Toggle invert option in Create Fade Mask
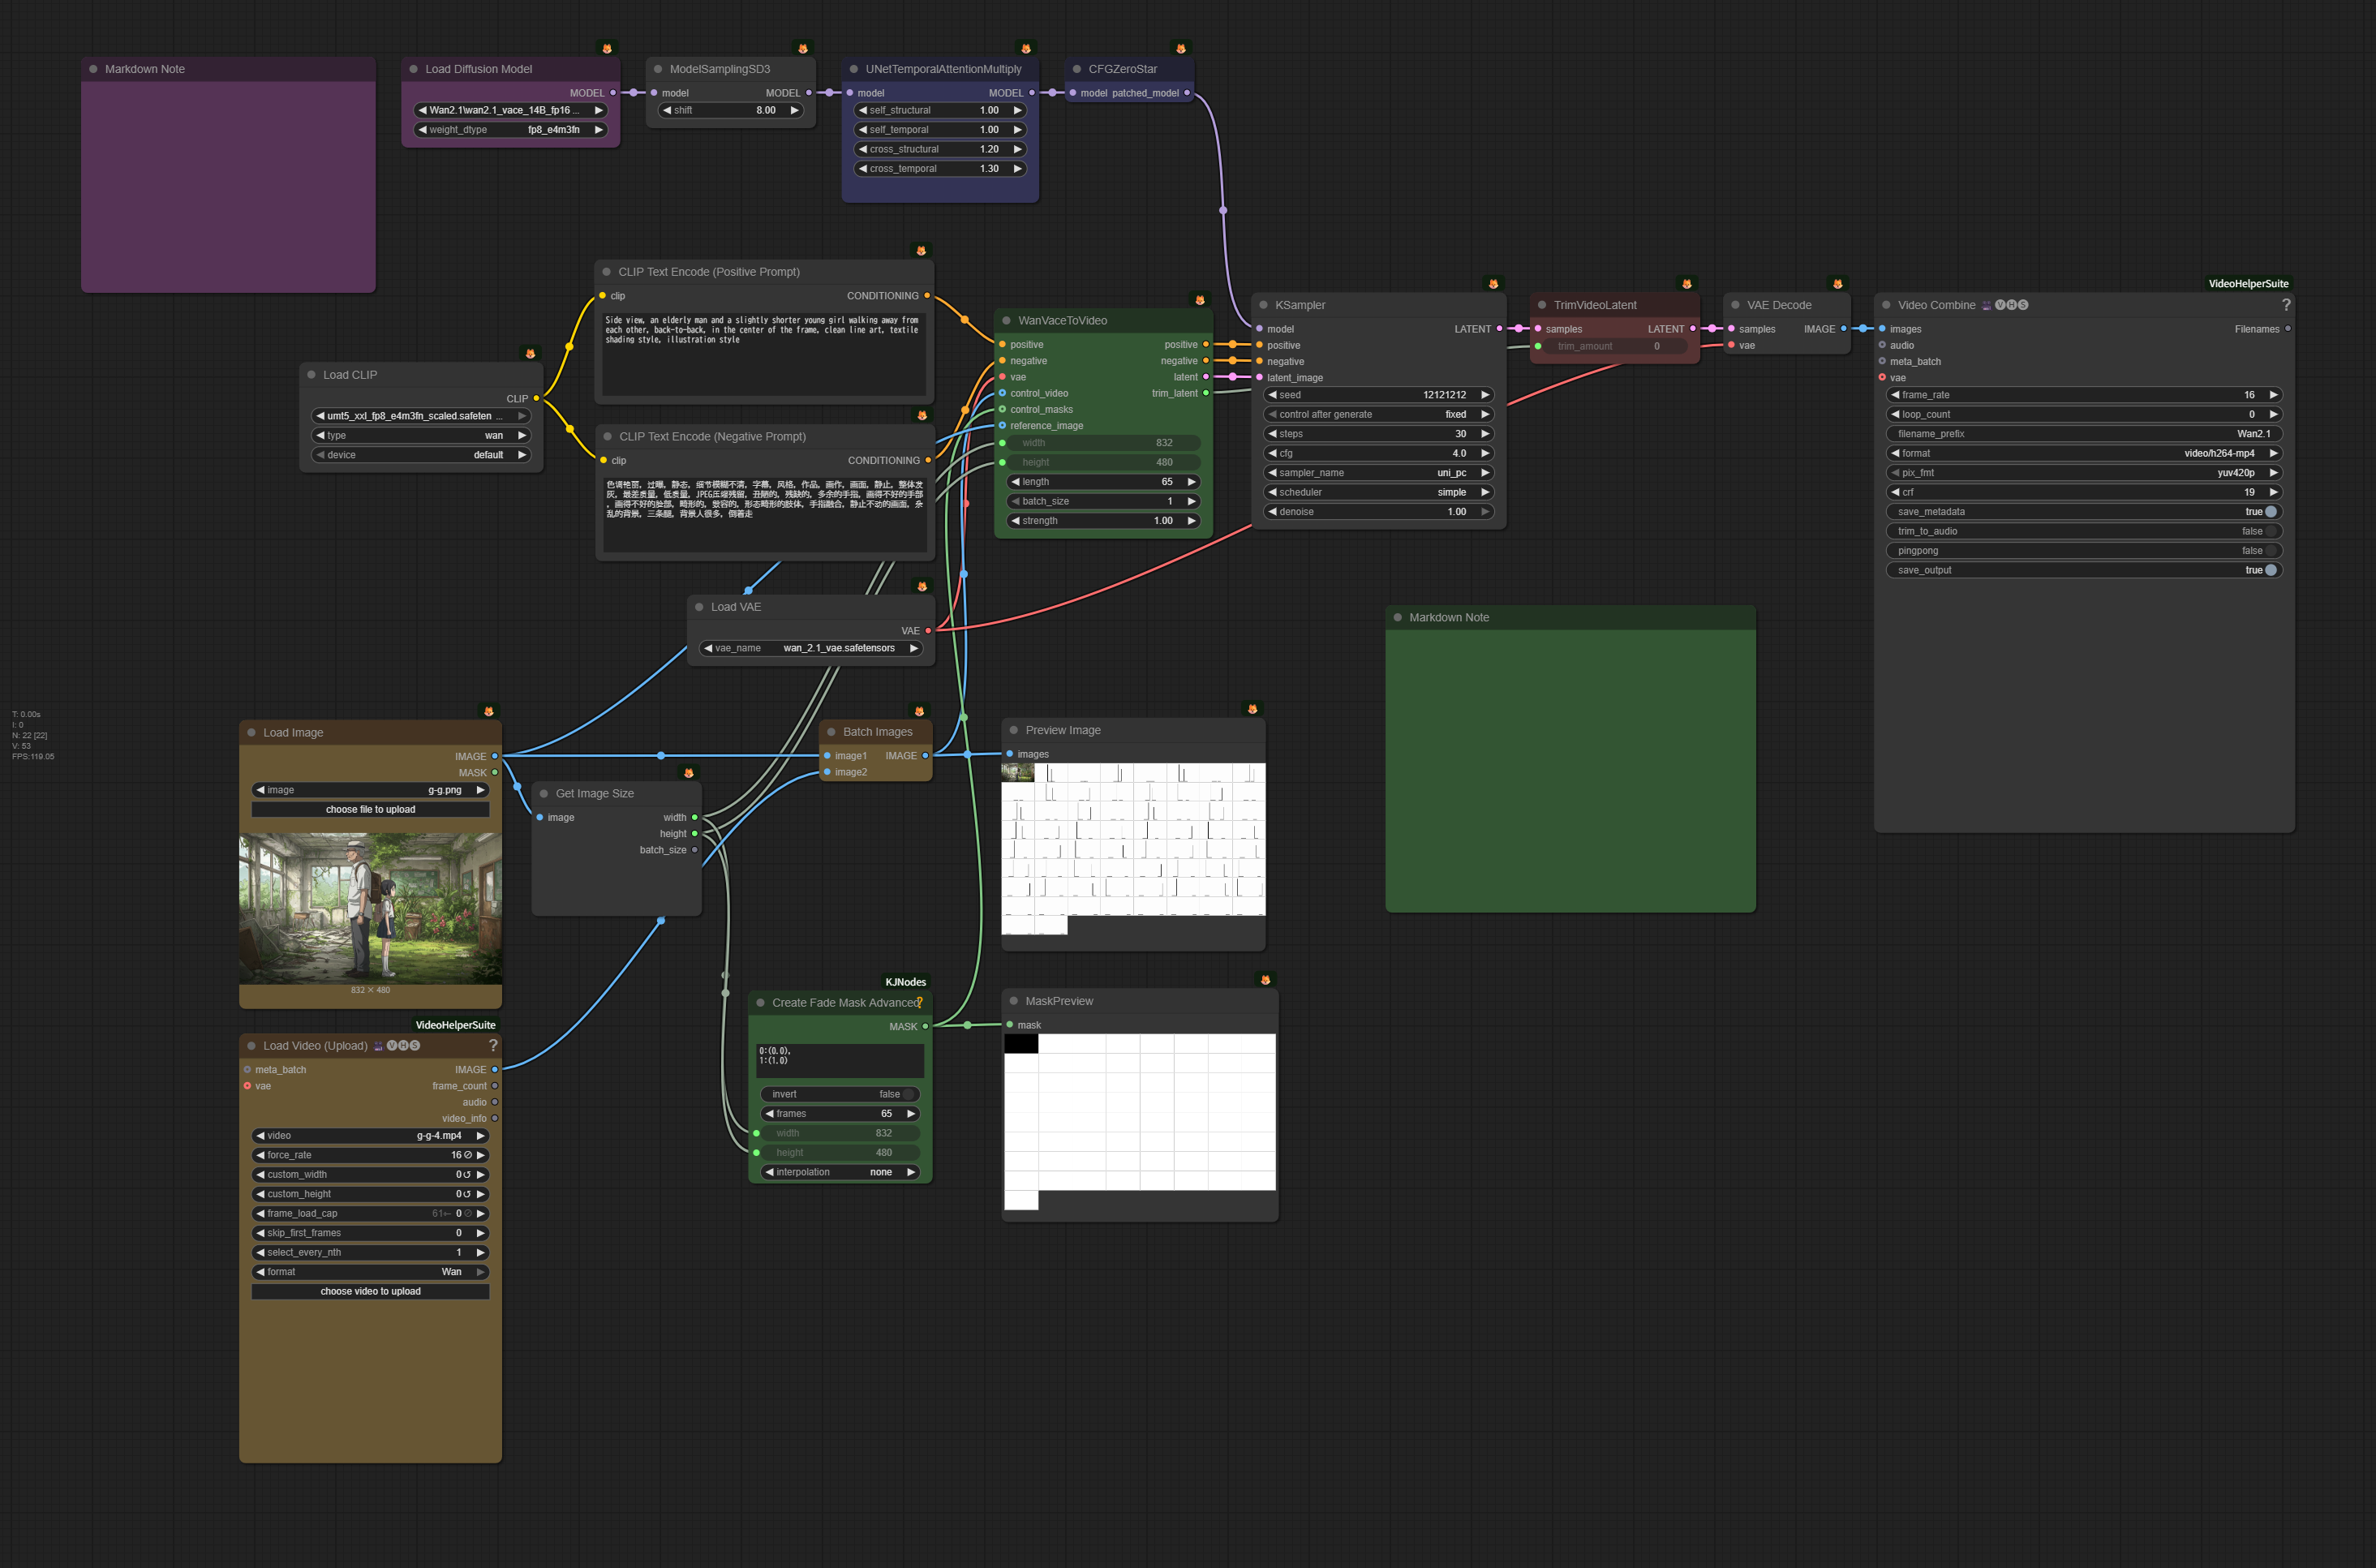Image resolution: width=2376 pixels, height=1568 pixels. point(906,1094)
